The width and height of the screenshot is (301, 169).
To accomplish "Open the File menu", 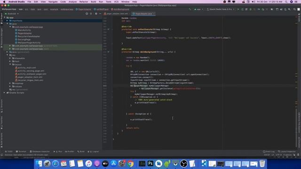I will [x=29, y=2].
